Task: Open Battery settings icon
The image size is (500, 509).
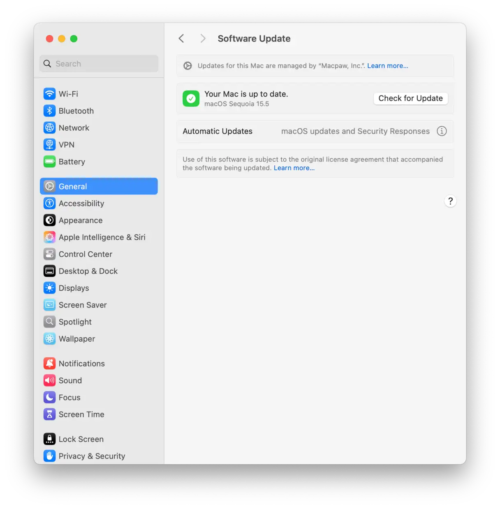Action: tap(49, 162)
